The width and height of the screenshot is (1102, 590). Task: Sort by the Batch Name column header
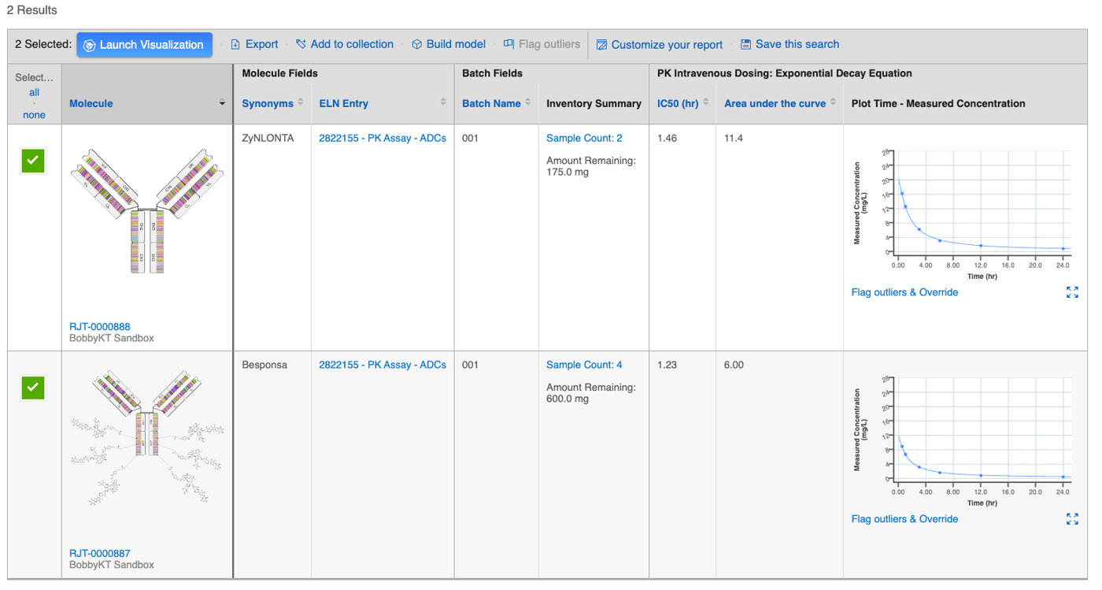click(491, 103)
